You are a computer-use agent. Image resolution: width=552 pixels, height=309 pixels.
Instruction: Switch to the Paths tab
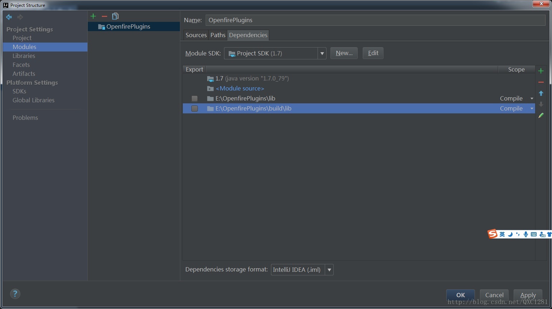click(x=218, y=35)
